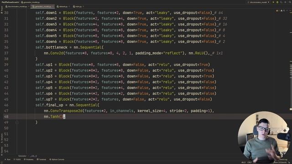Click self.down4 on line 33
The image size is (292, 164).
pos(46,30)
